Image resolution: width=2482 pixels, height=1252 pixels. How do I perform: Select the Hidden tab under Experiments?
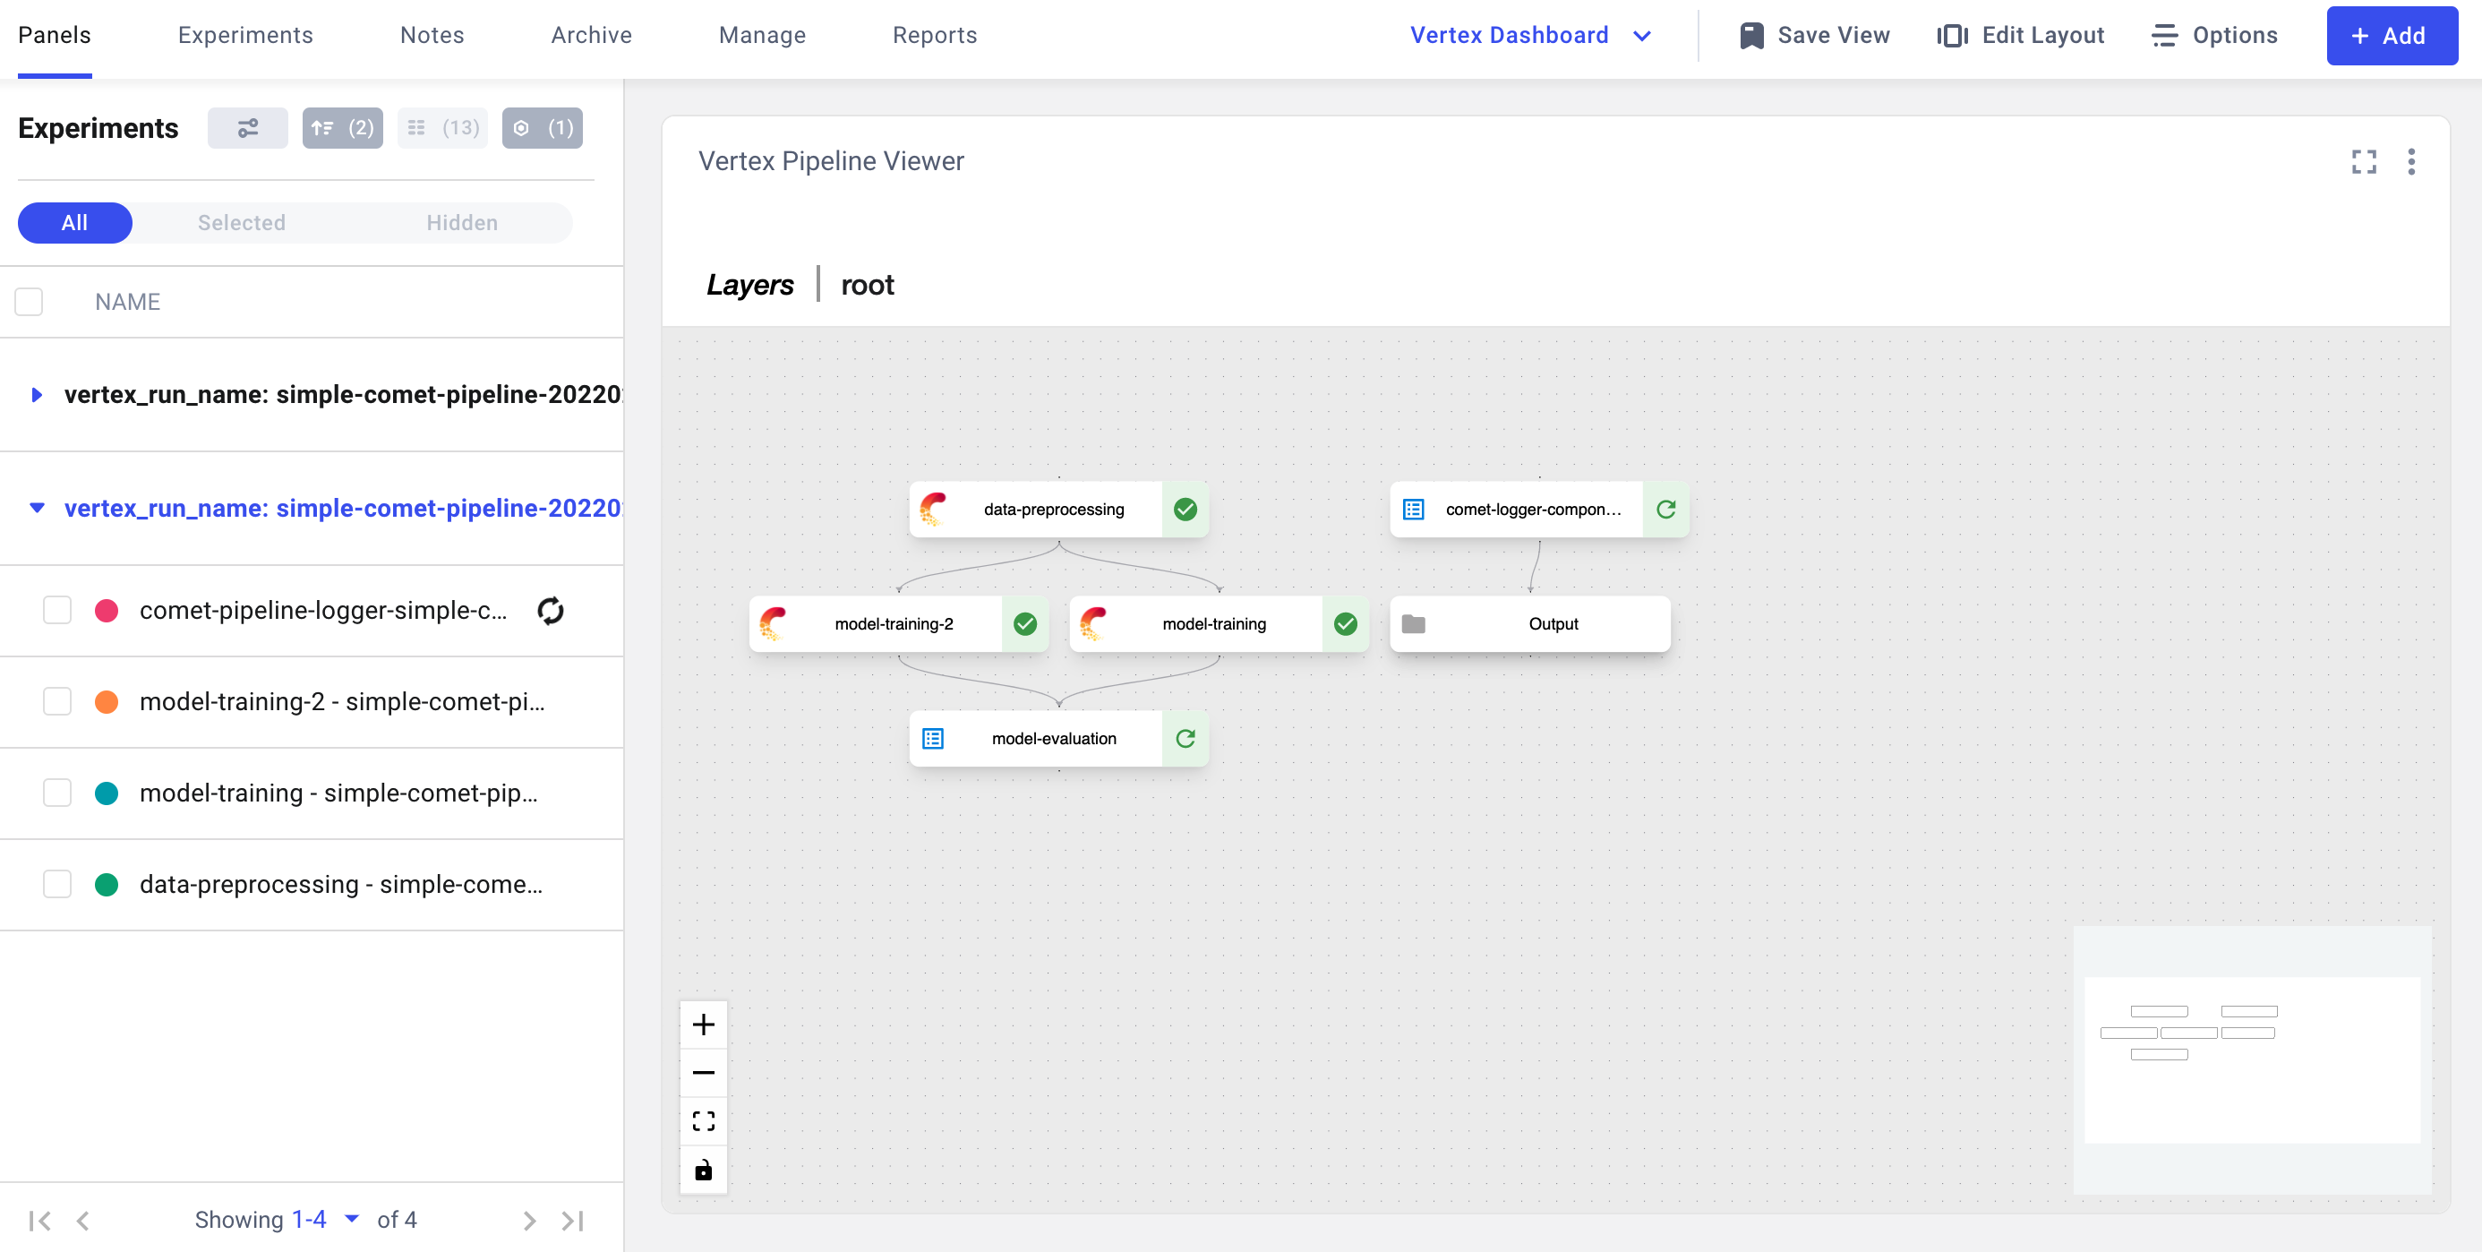pyautogui.click(x=461, y=222)
